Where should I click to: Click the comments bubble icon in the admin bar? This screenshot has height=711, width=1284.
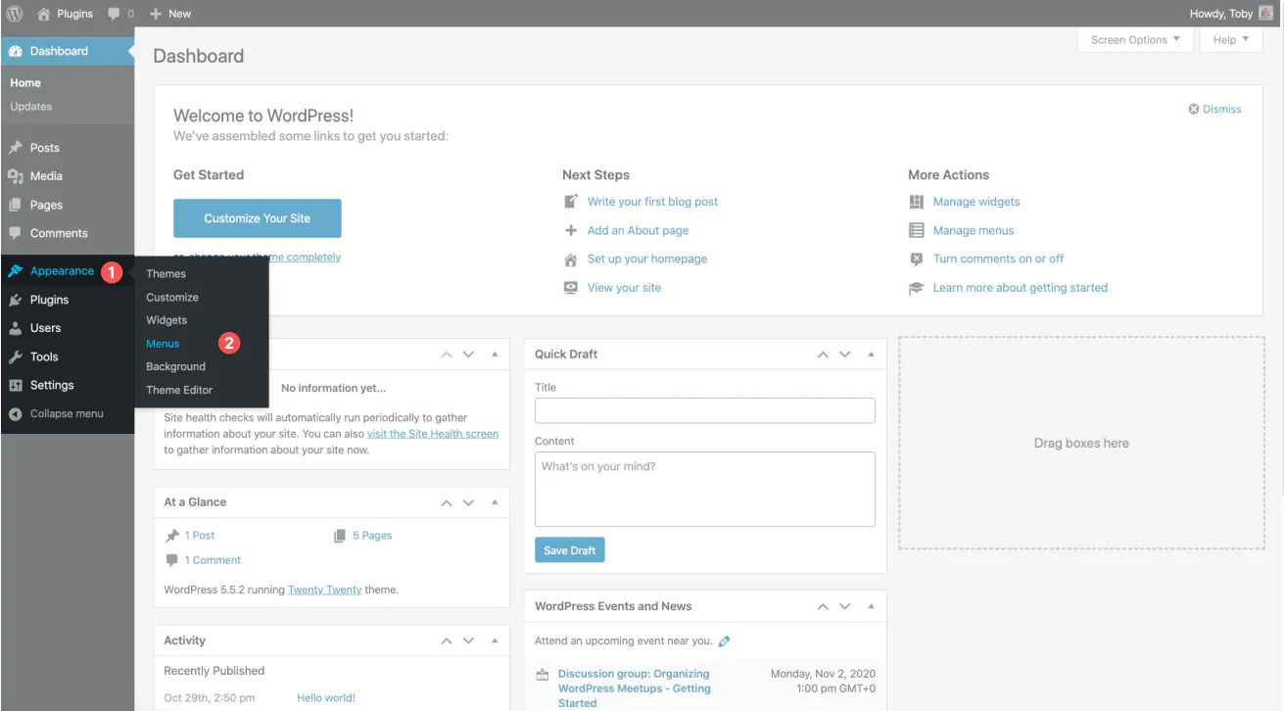115,14
